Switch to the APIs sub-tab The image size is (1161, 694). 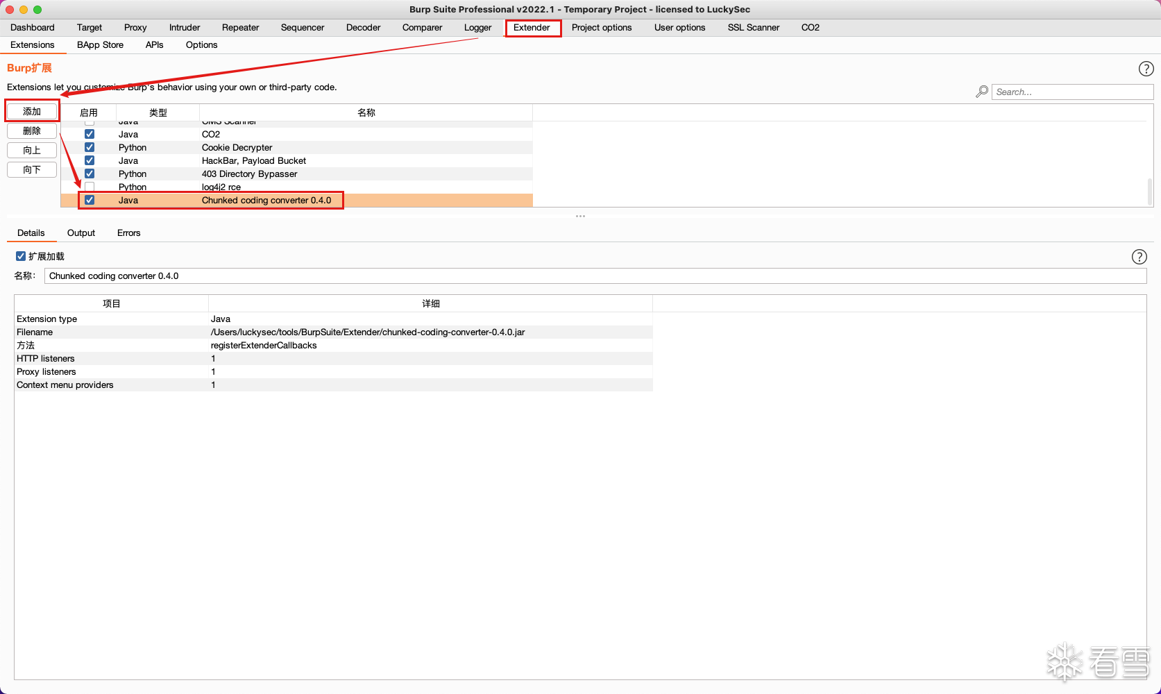(155, 45)
